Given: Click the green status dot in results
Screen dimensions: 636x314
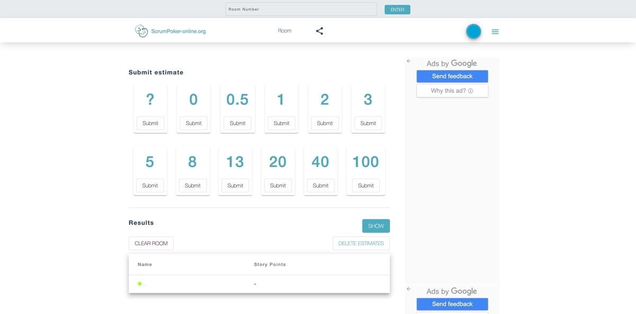Looking at the screenshot, I should coord(140,284).
